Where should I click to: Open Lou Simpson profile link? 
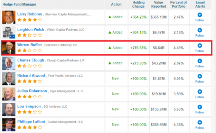(29, 106)
